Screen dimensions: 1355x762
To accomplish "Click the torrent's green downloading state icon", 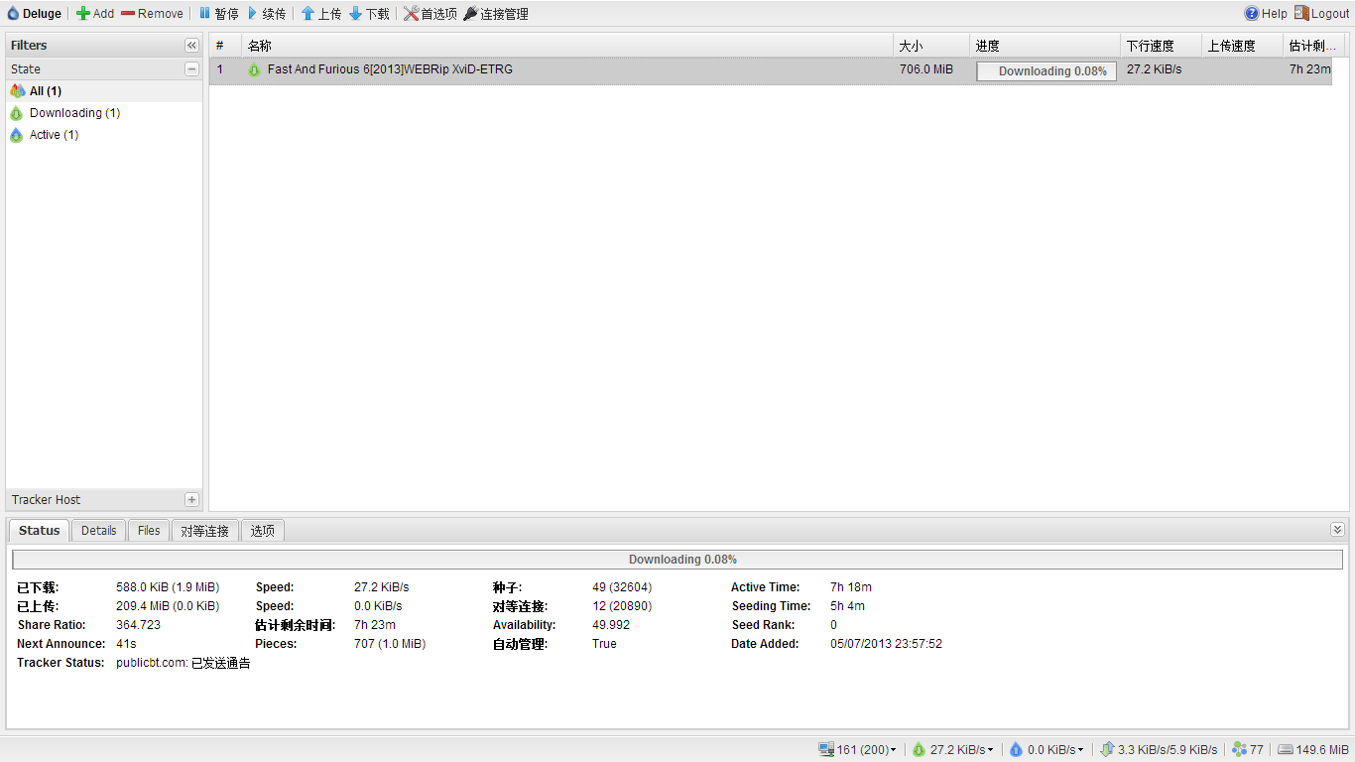I will pyautogui.click(x=254, y=70).
